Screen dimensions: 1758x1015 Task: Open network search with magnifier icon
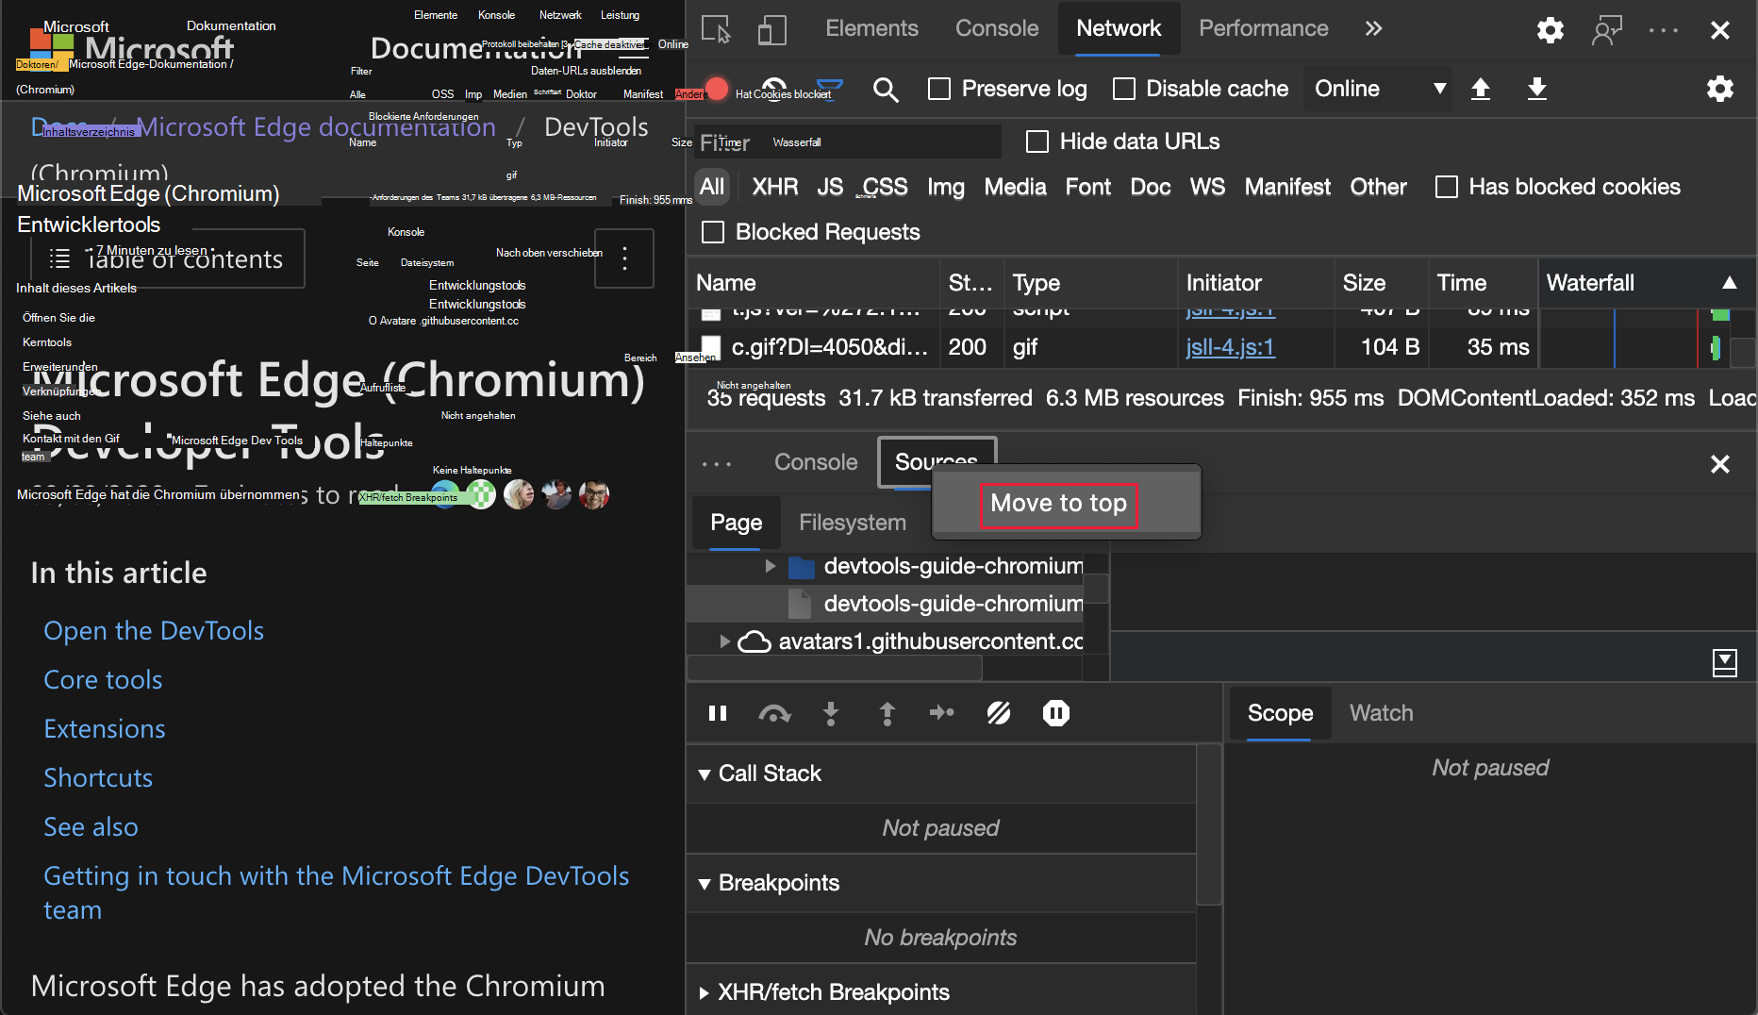886,89
